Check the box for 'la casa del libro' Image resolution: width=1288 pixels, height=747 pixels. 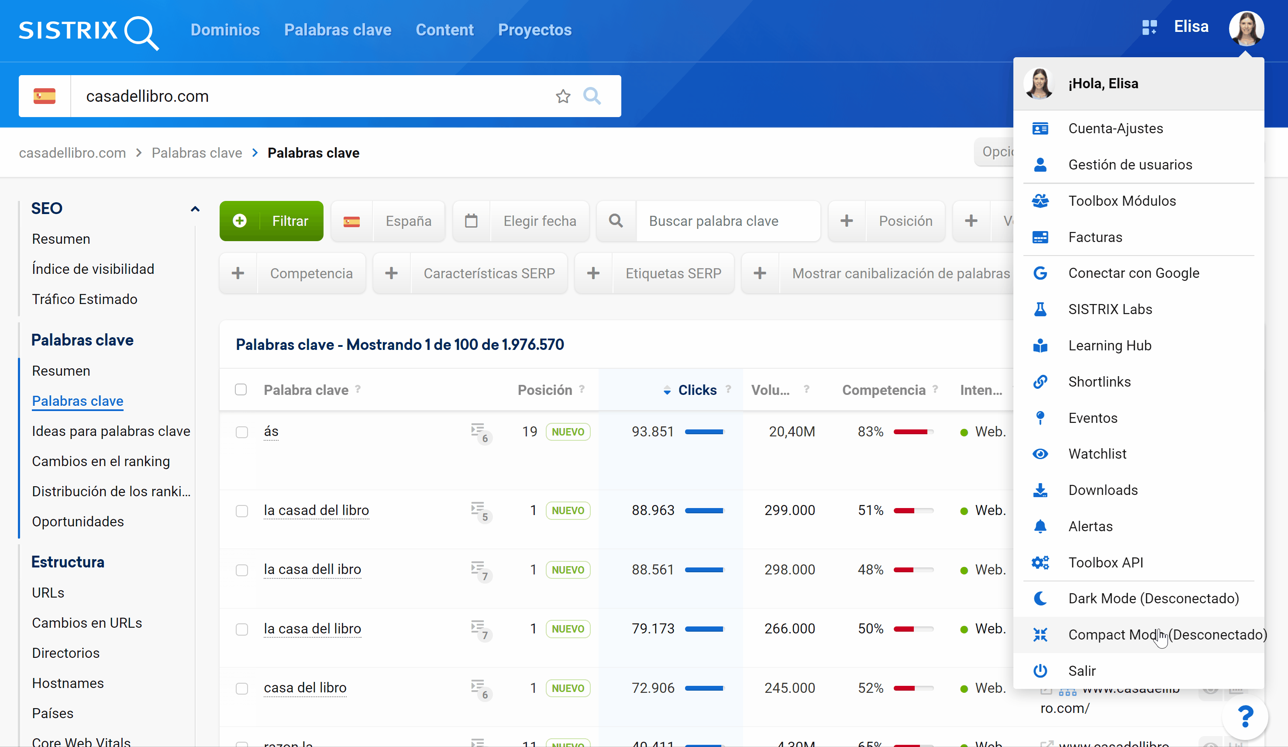242,629
